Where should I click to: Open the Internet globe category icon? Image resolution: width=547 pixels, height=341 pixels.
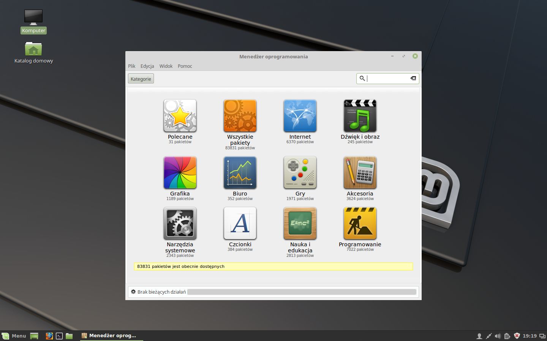(300, 116)
